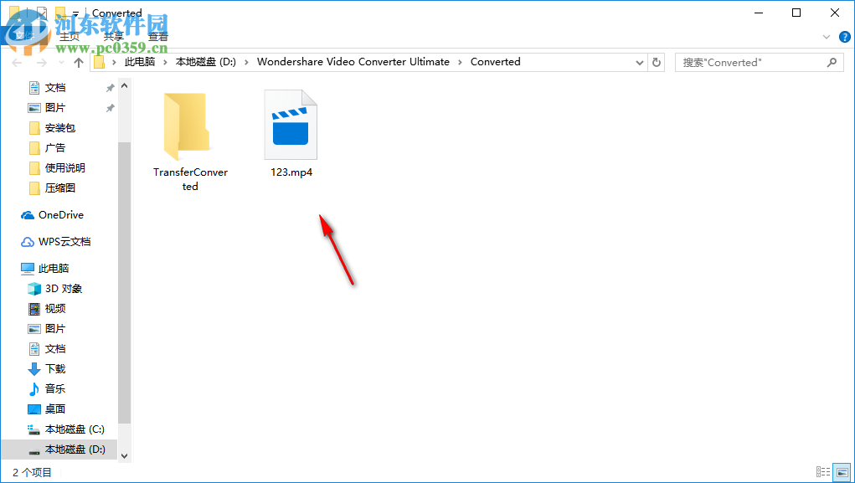Open 图片 under 此电脑
Viewport: 855px width, 483px height.
55,329
